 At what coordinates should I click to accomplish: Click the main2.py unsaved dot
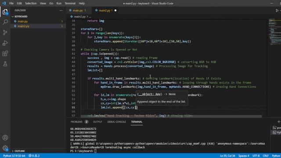click(x=115, y=11)
